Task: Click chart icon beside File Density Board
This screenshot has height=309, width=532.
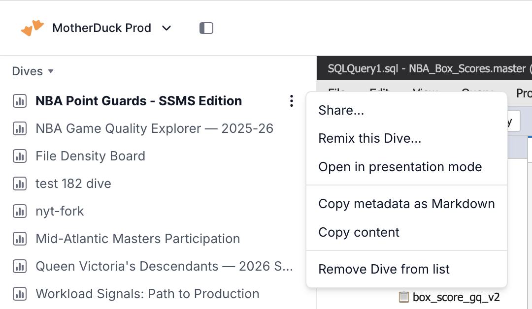Action: [20, 156]
